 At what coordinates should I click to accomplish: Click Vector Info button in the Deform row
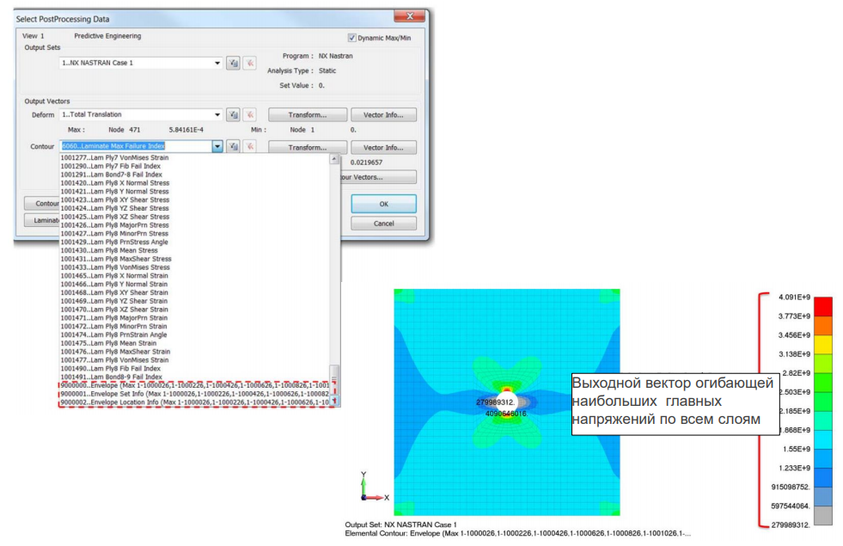point(383,115)
